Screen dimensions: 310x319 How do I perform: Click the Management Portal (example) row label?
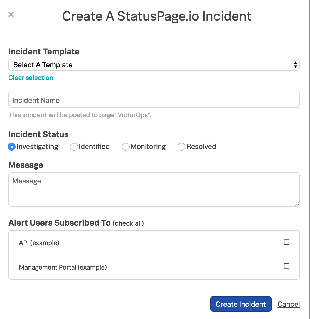(63, 267)
